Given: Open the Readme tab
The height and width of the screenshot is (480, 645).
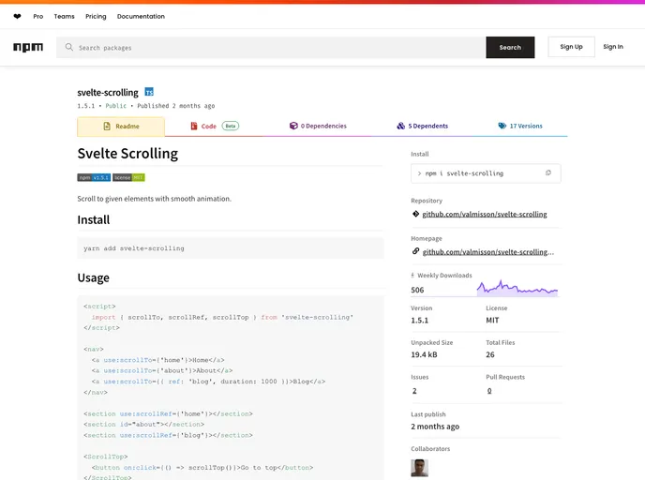Looking at the screenshot, I should tap(121, 127).
